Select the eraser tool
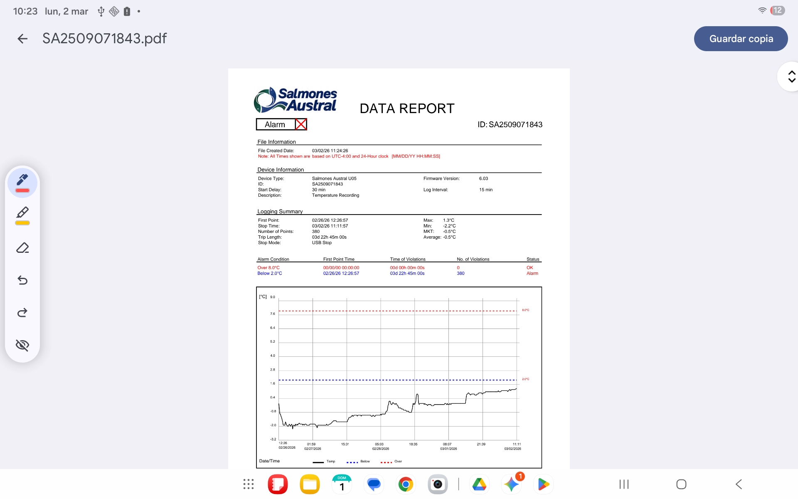Screen dimensions: 798x499 22,248
